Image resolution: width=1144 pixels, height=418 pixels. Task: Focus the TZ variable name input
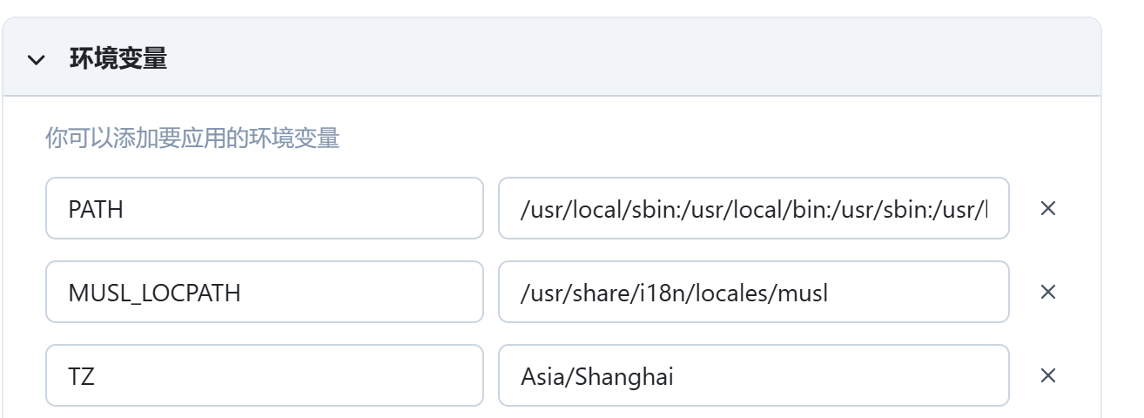tap(264, 375)
